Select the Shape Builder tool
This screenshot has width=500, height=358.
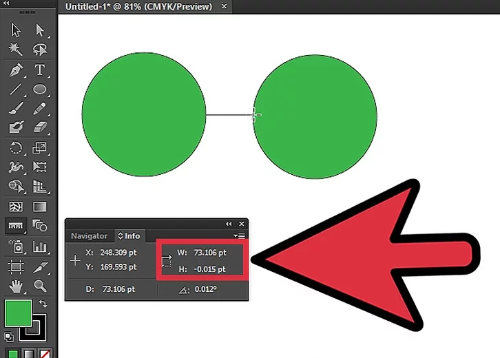point(16,186)
